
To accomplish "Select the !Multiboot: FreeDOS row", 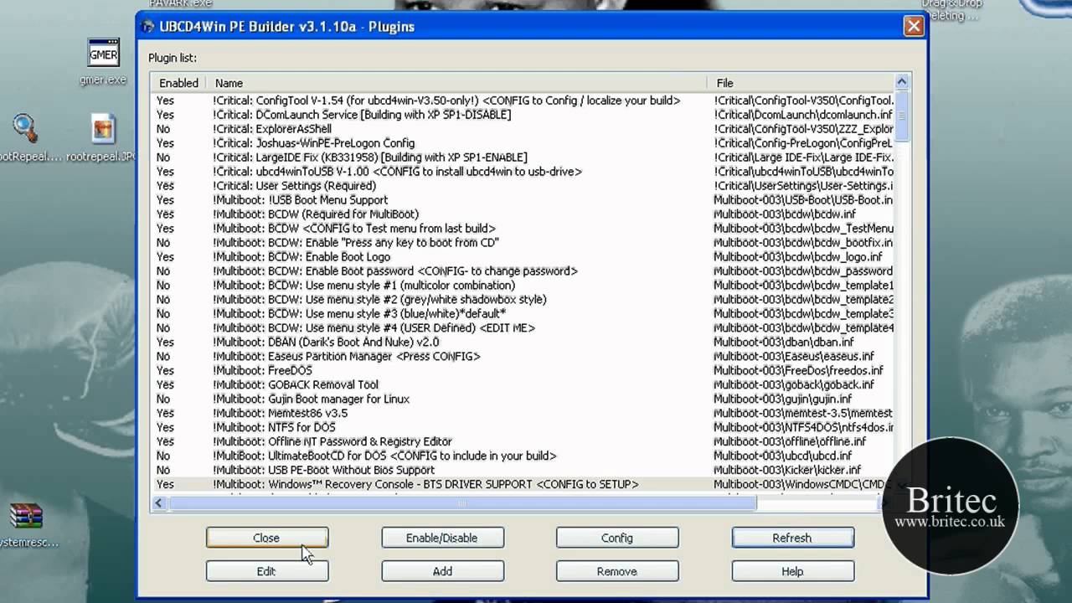I will pyautogui.click(x=523, y=371).
